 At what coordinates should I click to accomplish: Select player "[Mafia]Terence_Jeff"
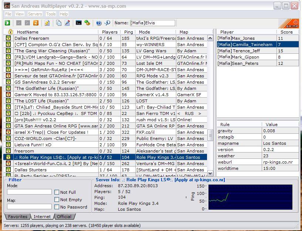pyautogui.click(x=258, y=51)
